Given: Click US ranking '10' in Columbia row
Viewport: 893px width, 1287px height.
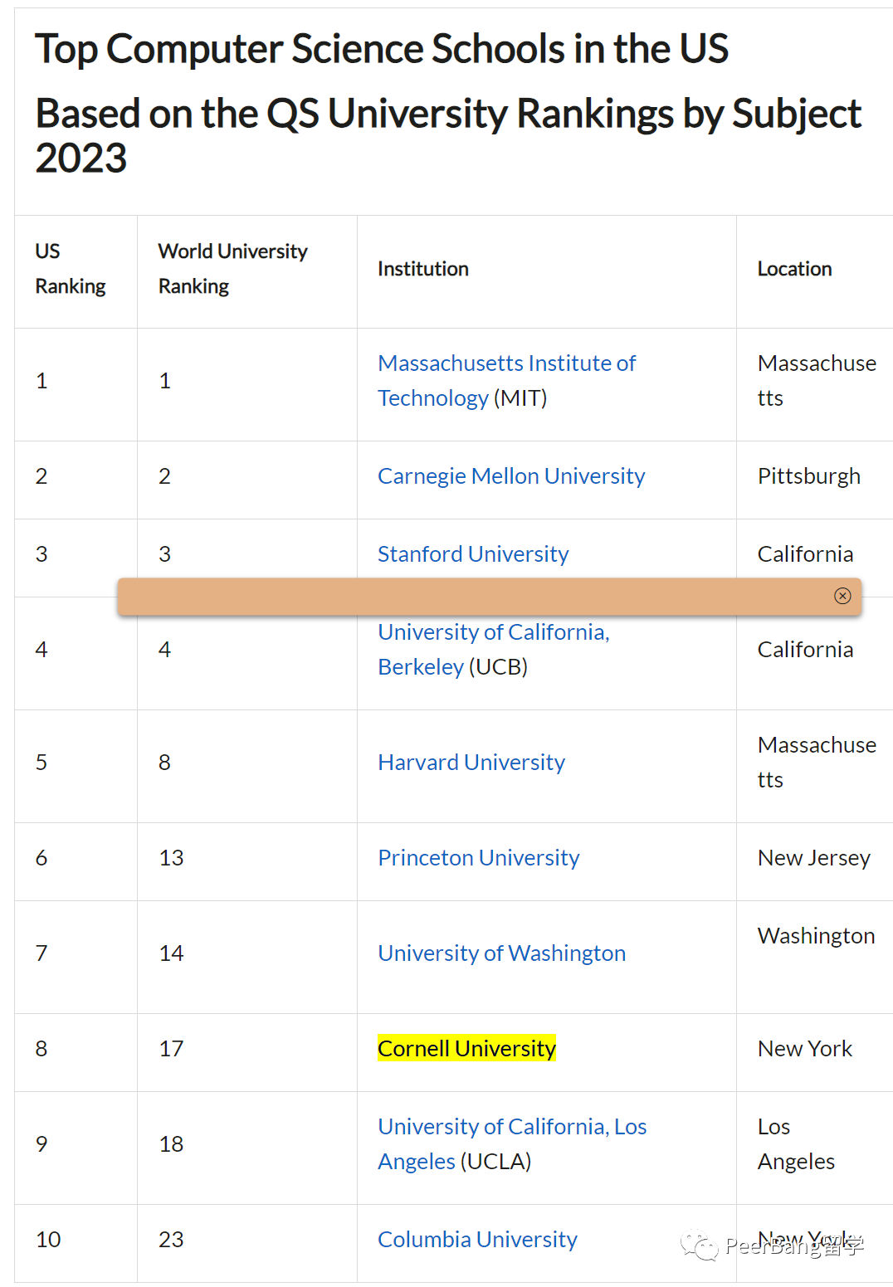Looking at the screenshot, I should [x=48, y=1240].
